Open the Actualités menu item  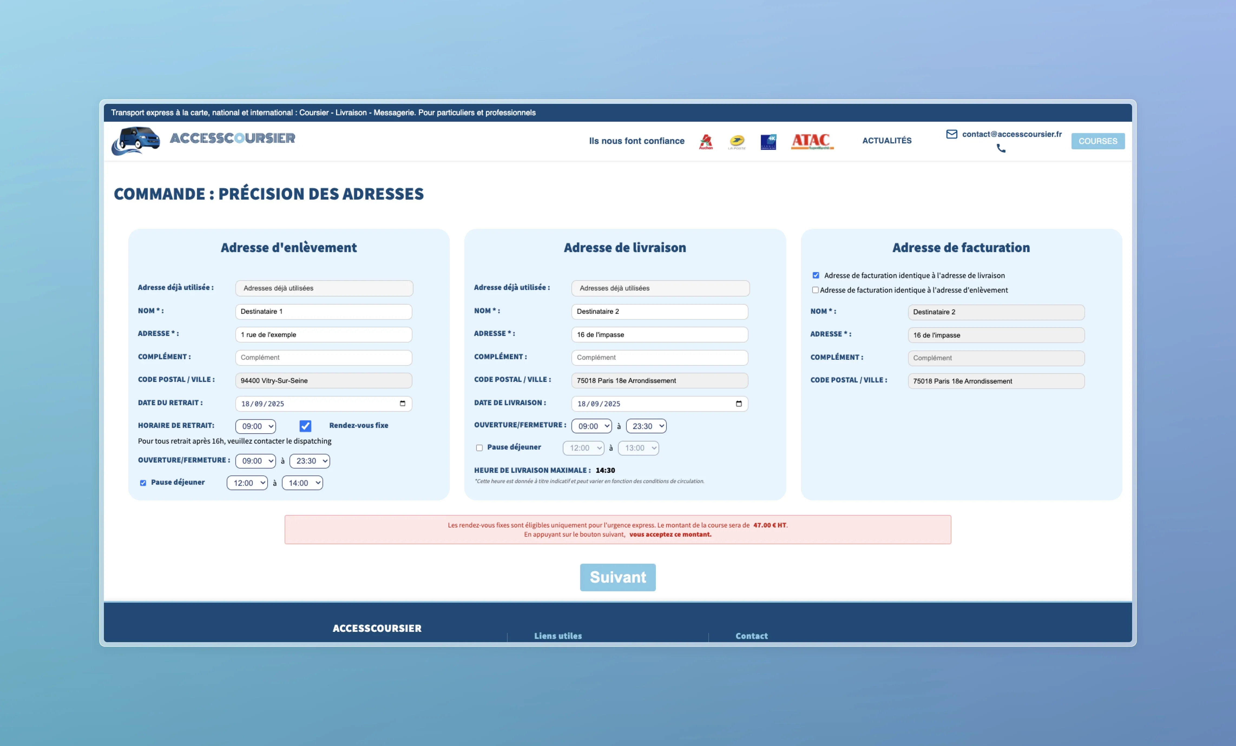(x=886, y=140)
